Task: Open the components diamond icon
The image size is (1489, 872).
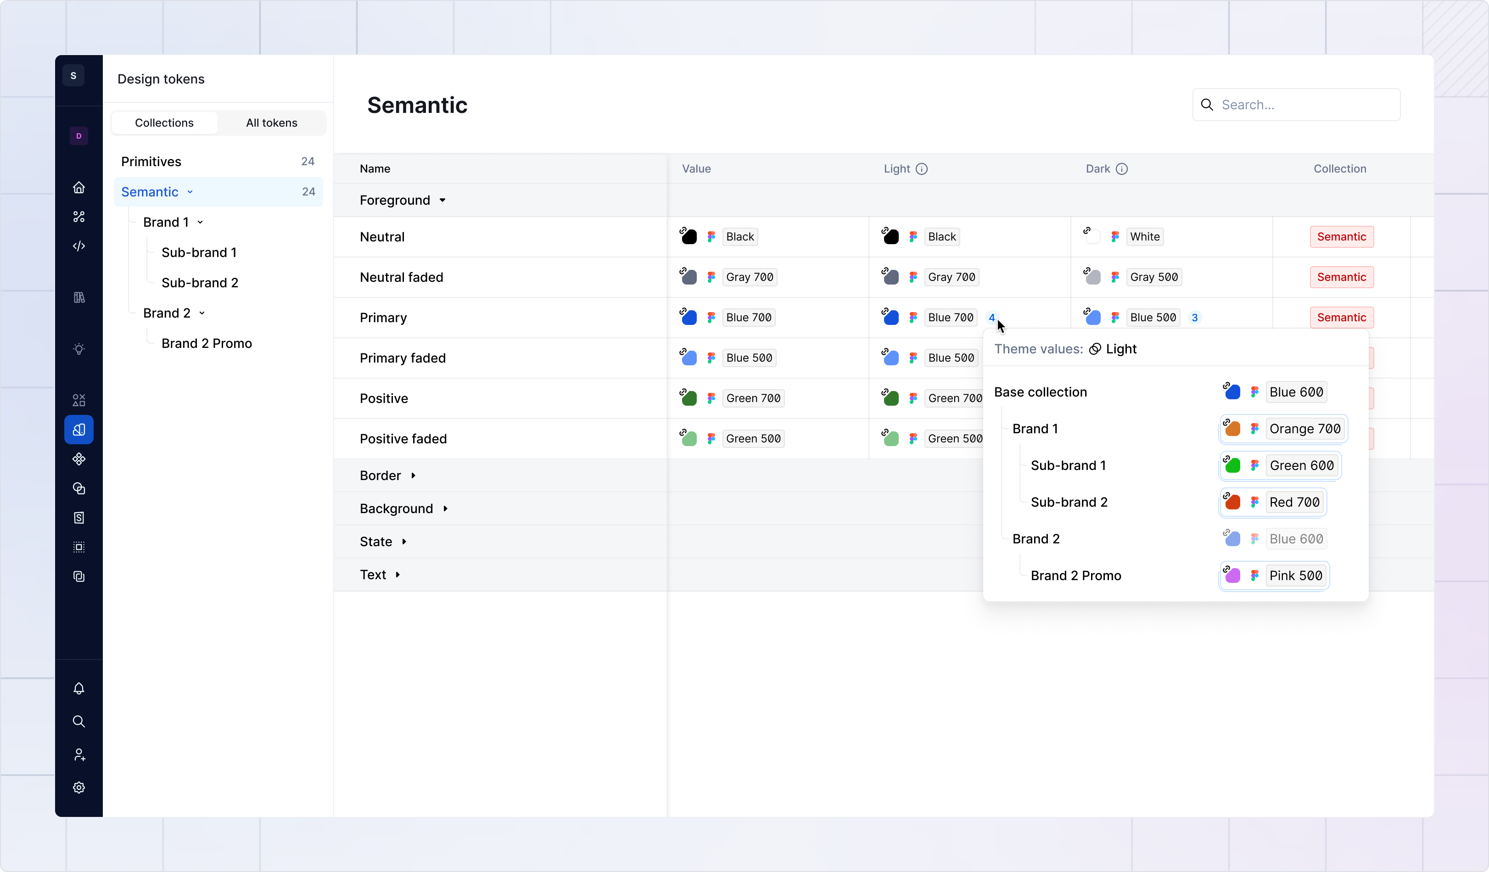Action: (x=78, y=459)
